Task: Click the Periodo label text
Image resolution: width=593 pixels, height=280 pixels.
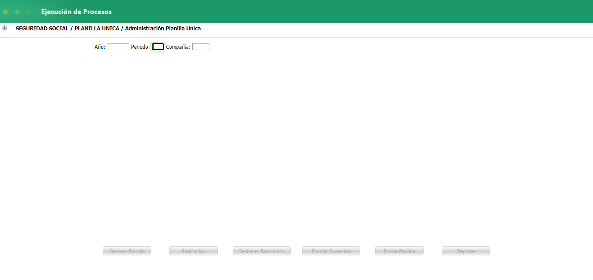Action: coord(140,47)
